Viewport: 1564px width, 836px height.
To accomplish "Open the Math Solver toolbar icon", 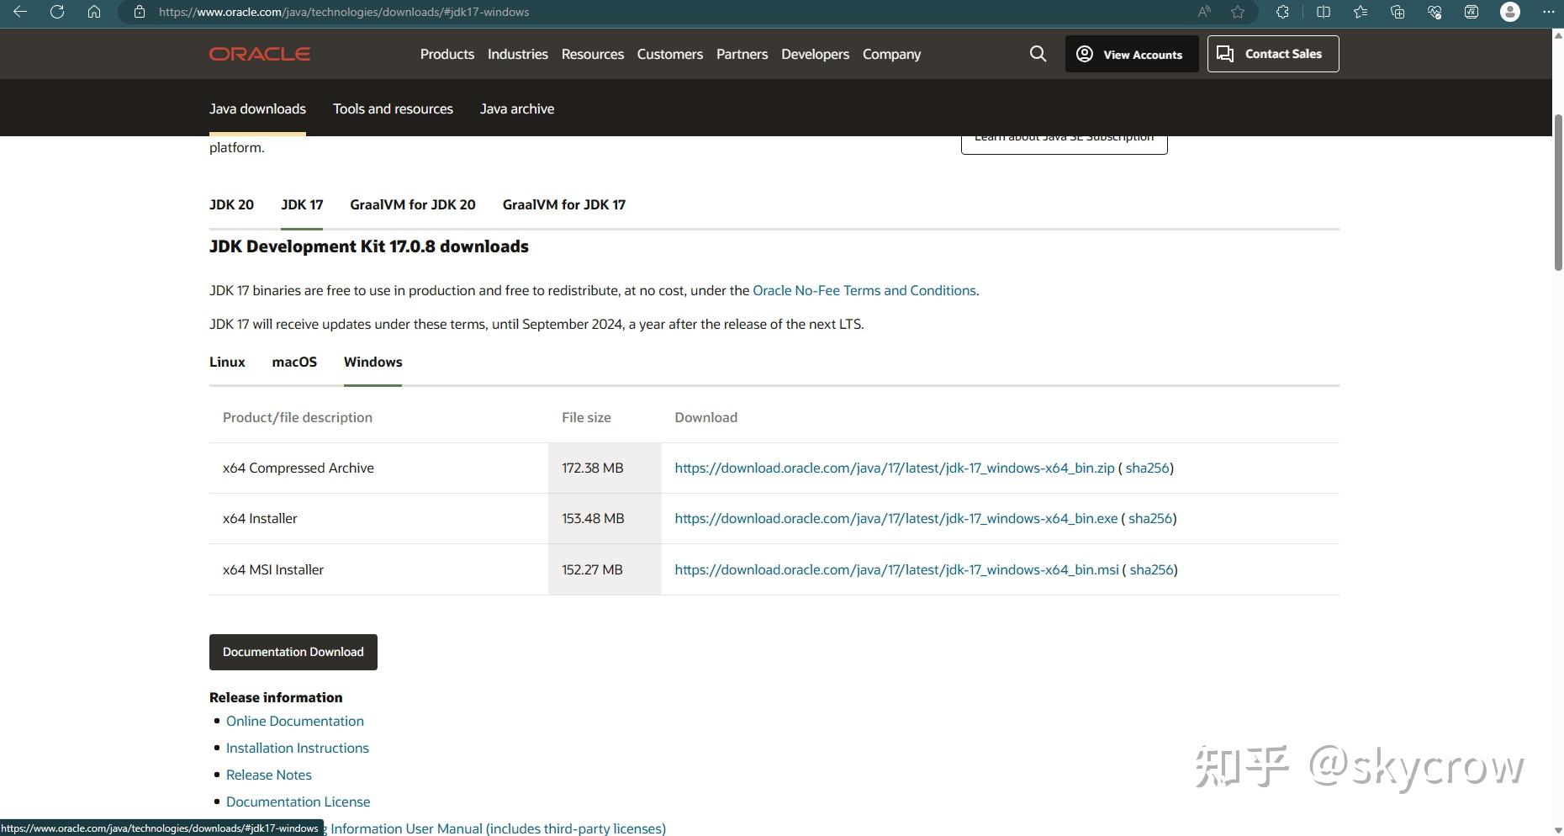I will (x=1472, y=12).
